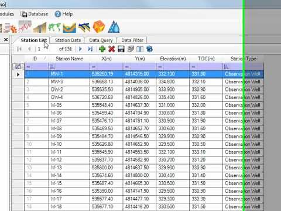Launch the query list with gear icon
Viewport: 281px width, 211px height.
click(x=10, y=28)
